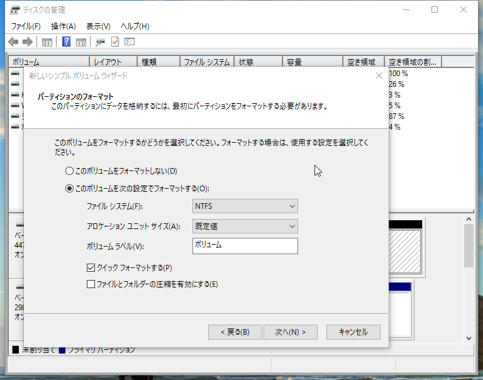Click the document with checkmark toolbar icon
The image size is (483, 380).
[115, 42]
